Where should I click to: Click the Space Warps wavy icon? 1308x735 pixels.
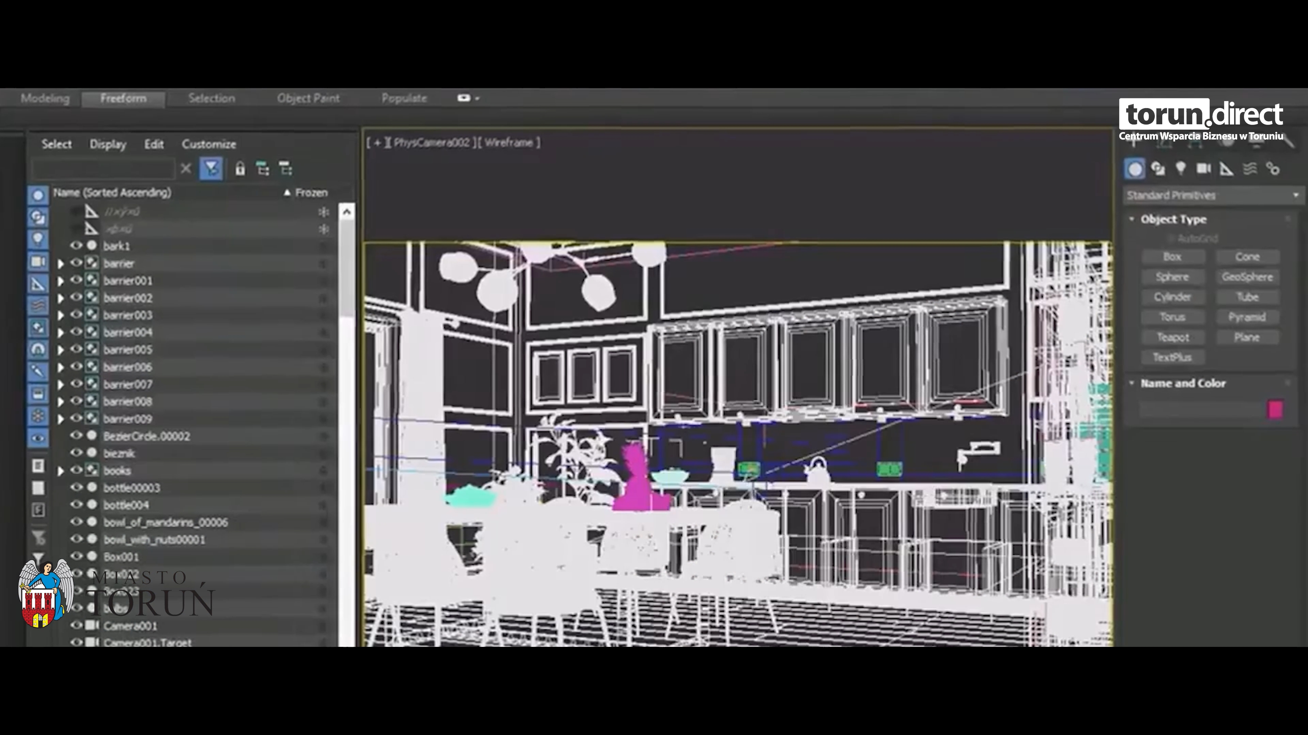[x=1250, y=168]
